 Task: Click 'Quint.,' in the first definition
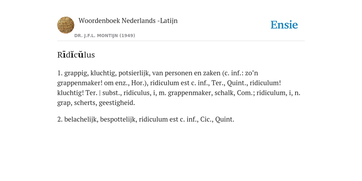click(x=237, y=83)
